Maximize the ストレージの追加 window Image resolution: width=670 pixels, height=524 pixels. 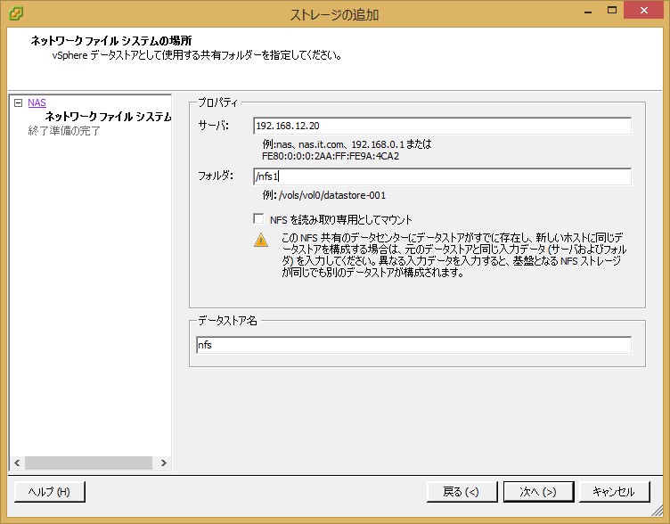click(x=612, y=11)
